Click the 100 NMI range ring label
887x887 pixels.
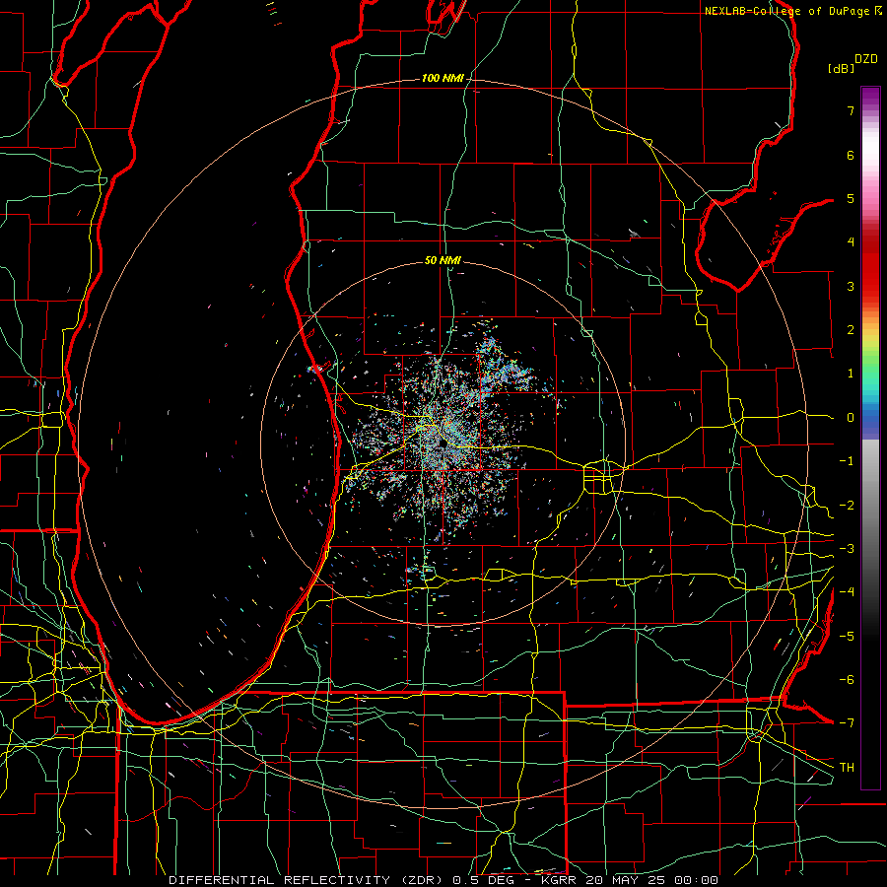point(442,78)
